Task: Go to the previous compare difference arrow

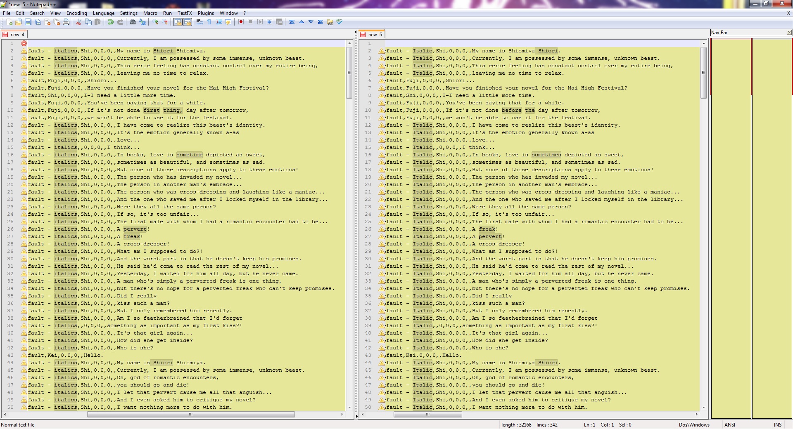Action: coord(302,22)
